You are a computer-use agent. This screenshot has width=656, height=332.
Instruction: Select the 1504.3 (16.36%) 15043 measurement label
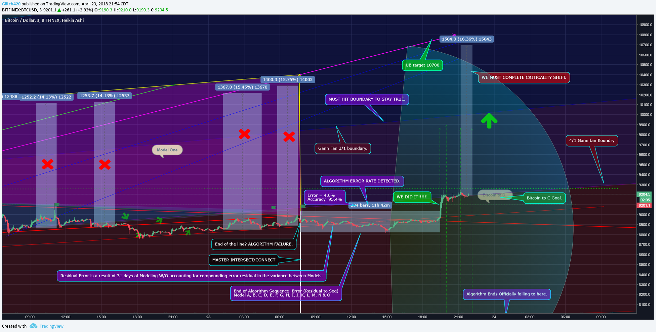click(x=466, y=39)
